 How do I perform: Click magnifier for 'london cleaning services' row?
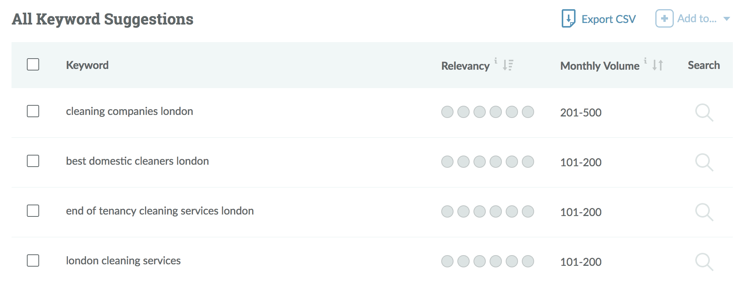[704, 262]
